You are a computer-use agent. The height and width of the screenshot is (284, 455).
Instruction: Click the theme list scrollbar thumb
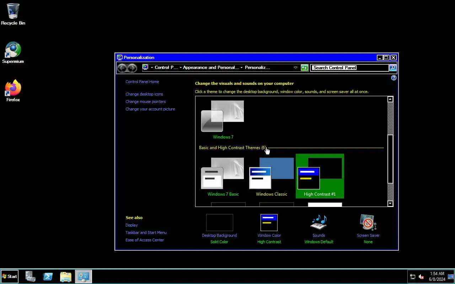390,159
